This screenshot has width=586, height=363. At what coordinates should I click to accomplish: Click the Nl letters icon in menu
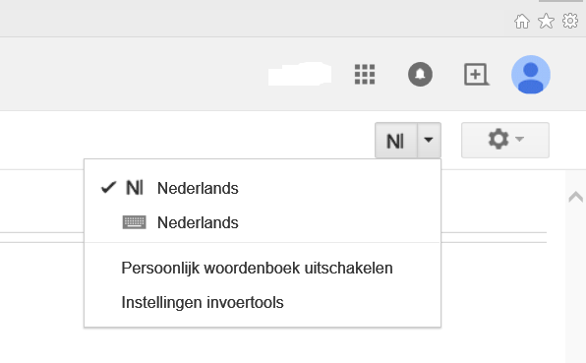click(135, 188)
